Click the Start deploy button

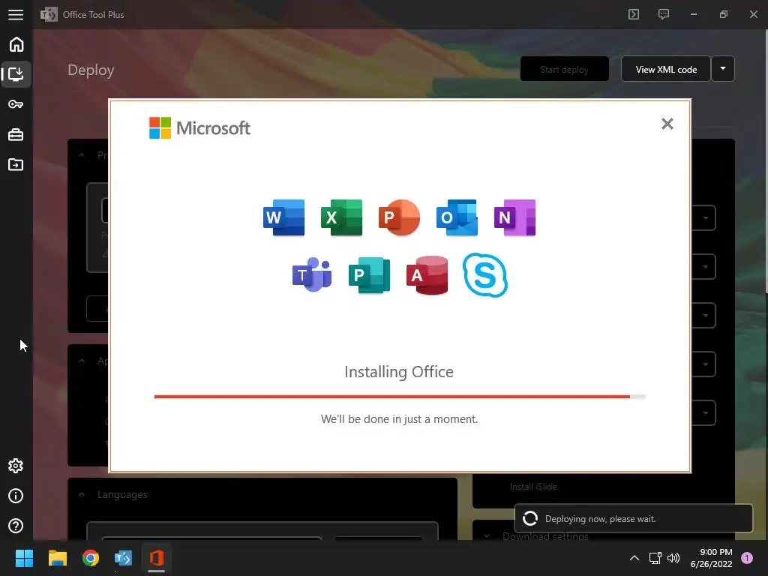(x=564, y=69)
